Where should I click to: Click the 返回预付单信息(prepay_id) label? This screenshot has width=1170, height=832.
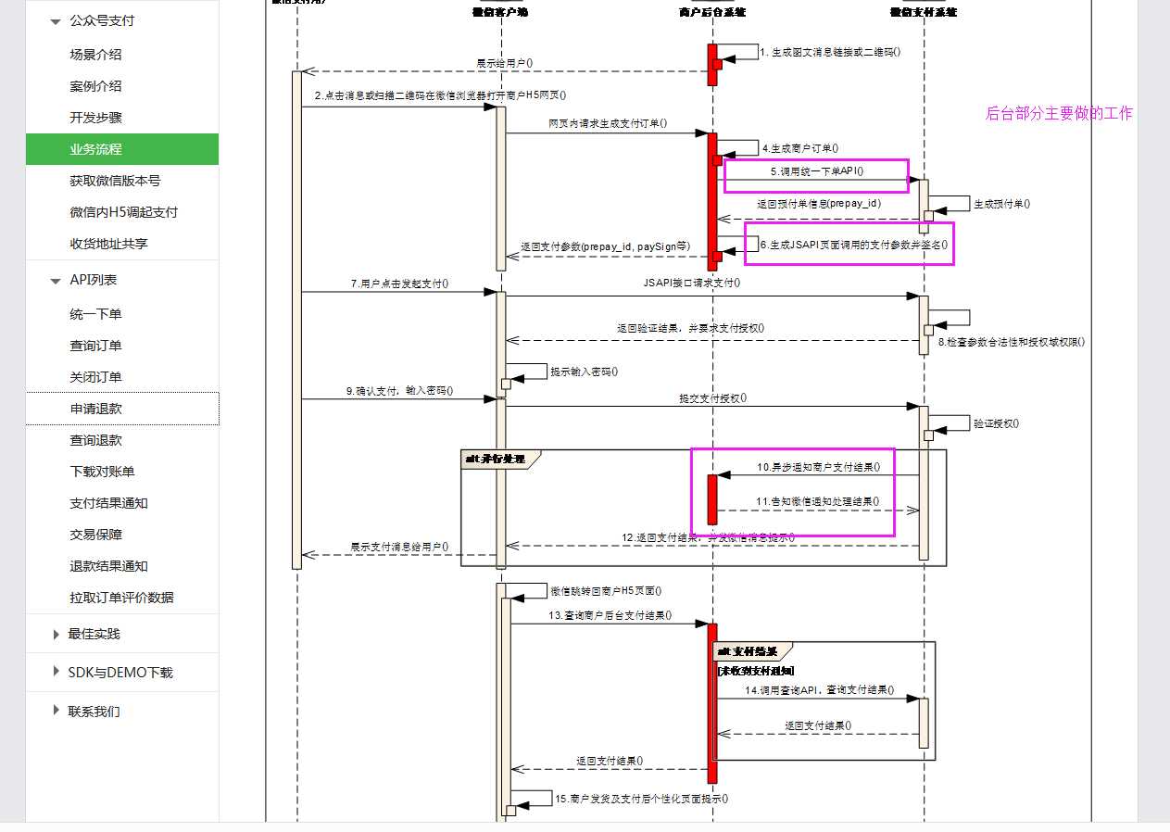(x=819, y=204)
